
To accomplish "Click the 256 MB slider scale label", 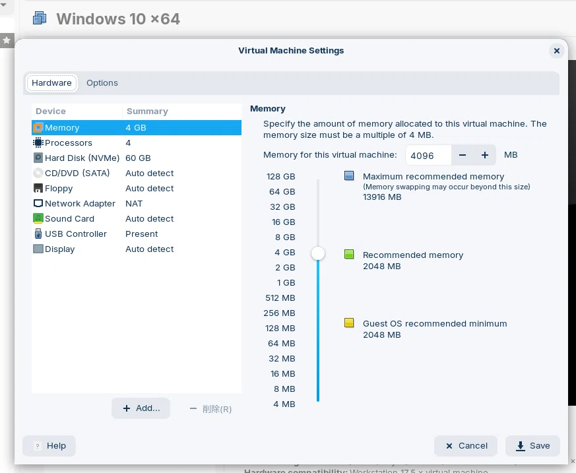I will [279, 313].
